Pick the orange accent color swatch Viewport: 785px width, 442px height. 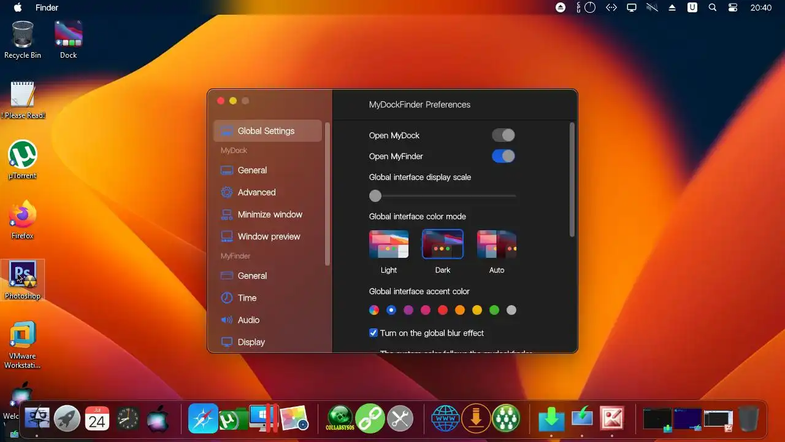pos(460,310)
